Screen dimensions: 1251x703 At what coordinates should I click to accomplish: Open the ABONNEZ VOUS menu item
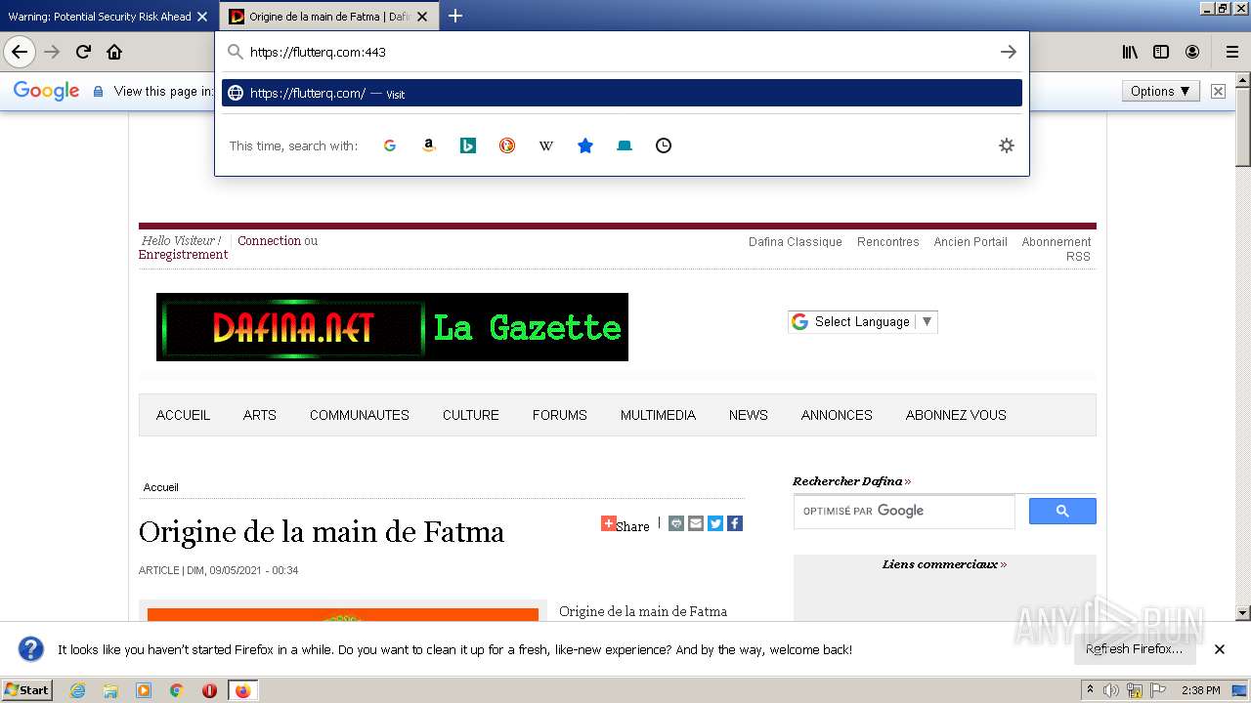[x=956, y=415]
